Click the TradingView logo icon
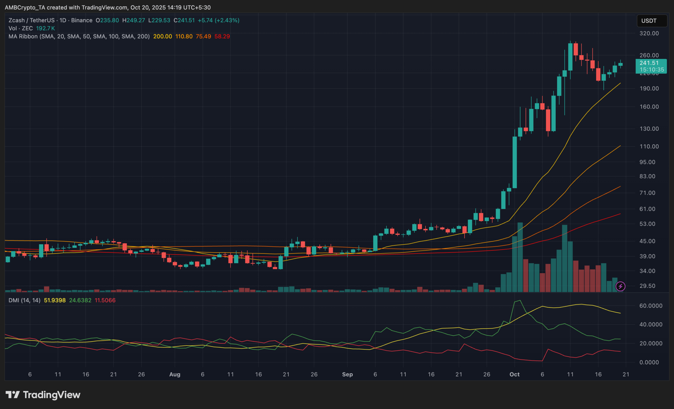 [x=13, y=395]
